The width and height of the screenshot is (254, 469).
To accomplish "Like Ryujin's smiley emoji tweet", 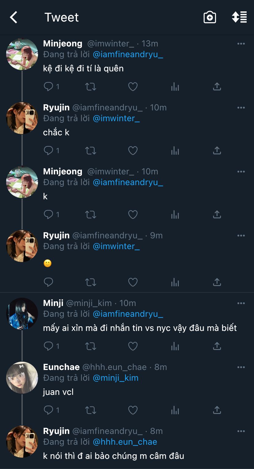I will coord(133,282).
